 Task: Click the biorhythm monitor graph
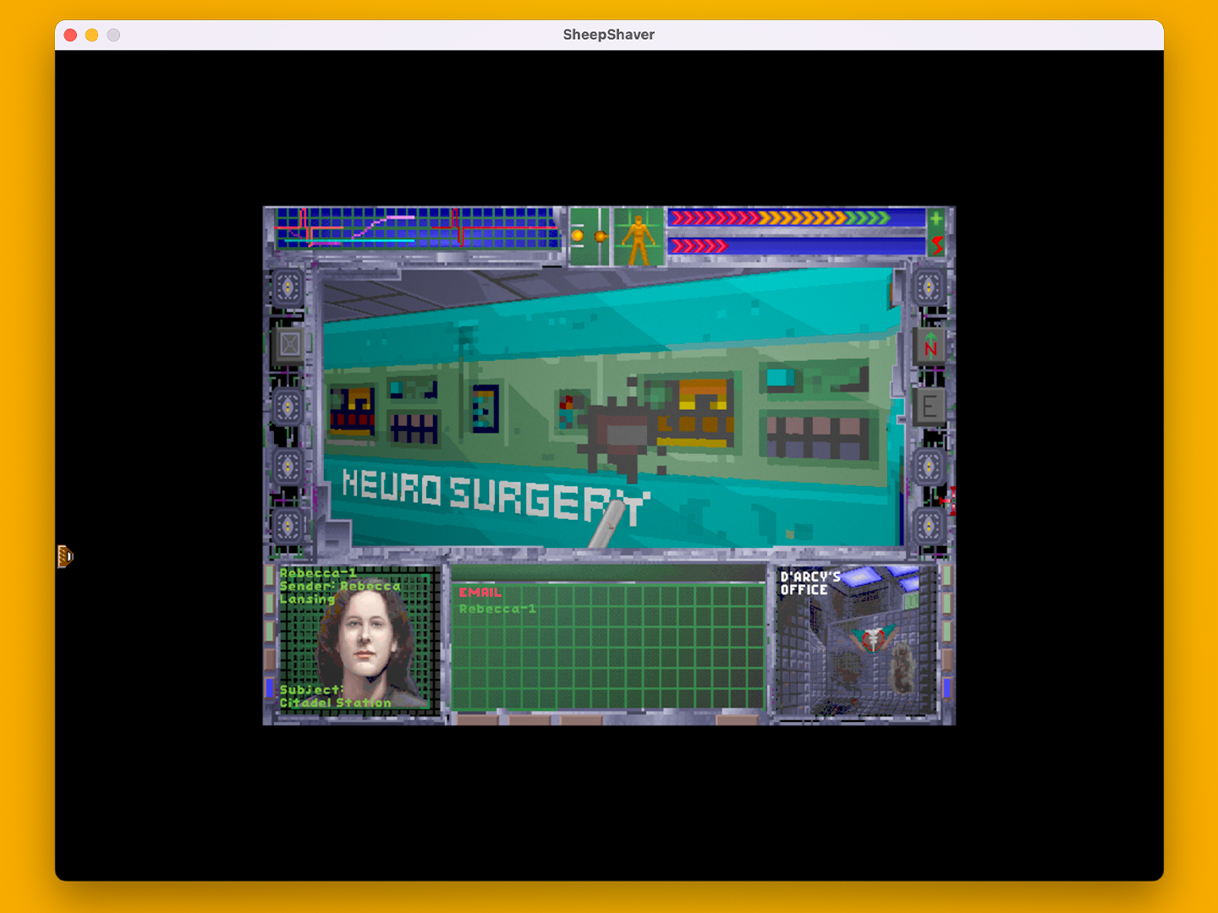coord(418,228)
